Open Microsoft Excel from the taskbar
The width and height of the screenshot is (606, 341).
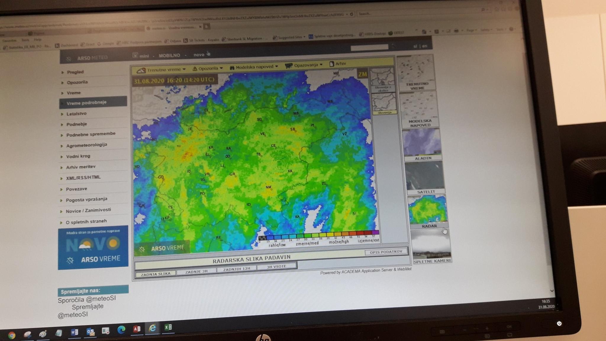168,327
